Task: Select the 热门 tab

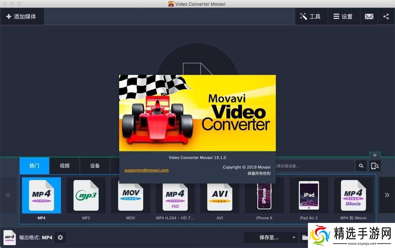Action: pos(34,166)
